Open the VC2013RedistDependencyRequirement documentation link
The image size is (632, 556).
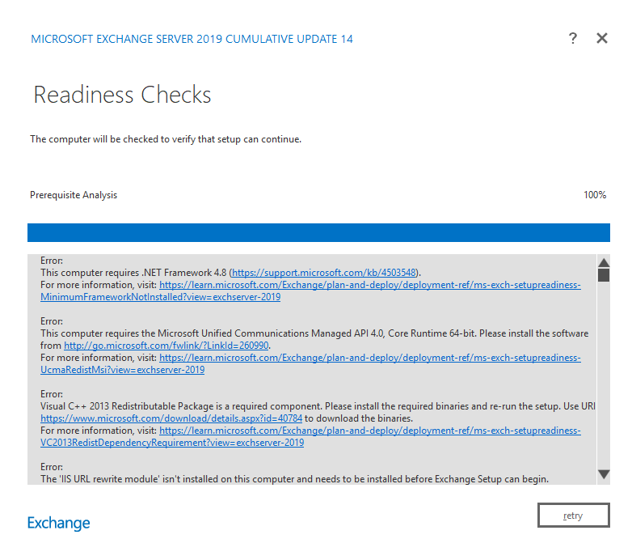tap(369, 431)
